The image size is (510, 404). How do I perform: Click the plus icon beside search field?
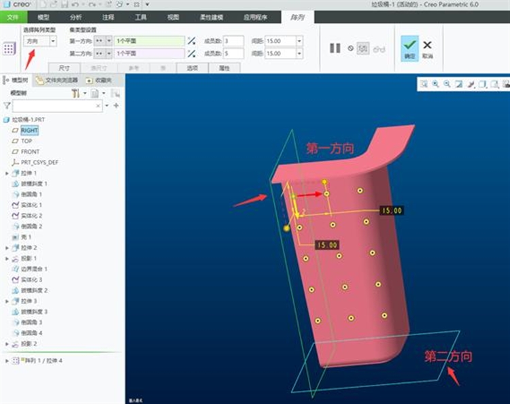(x=116, y=105)
